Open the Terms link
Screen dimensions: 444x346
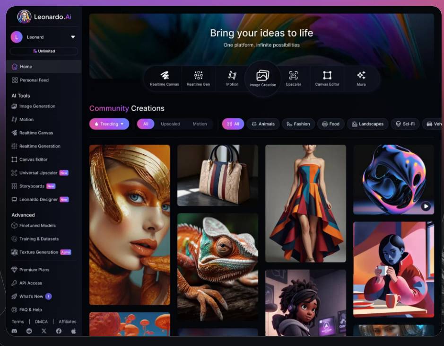coord(17,321)
